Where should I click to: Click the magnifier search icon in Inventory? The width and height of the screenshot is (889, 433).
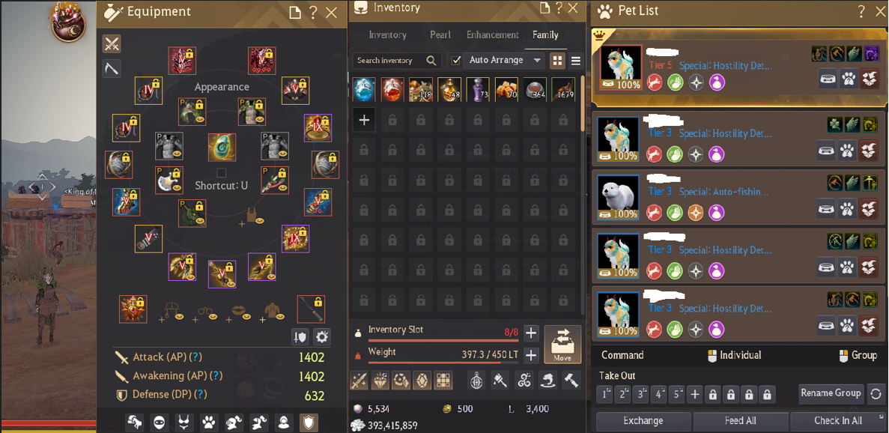click(x=431, y=60)
